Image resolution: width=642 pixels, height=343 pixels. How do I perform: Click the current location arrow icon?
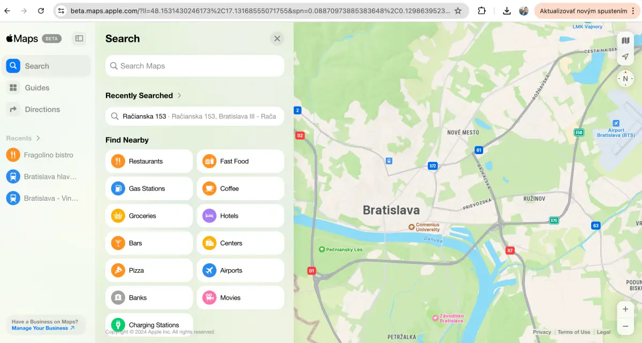625,57
